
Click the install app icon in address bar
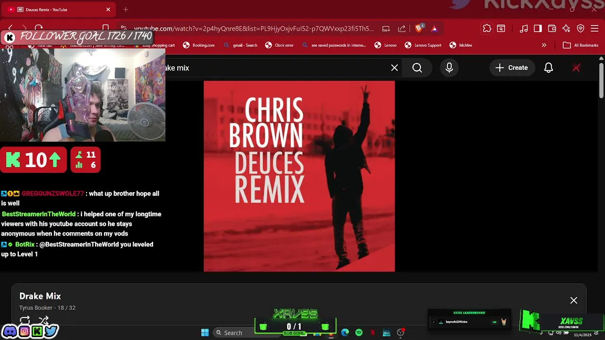386,29
